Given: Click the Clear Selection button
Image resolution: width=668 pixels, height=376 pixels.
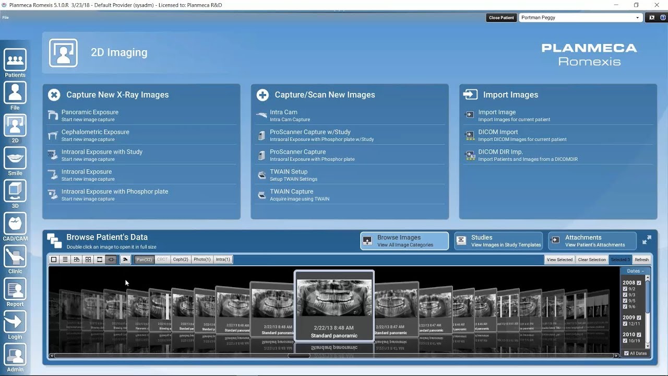Looking at the screenshot, I should coord(592,260).
